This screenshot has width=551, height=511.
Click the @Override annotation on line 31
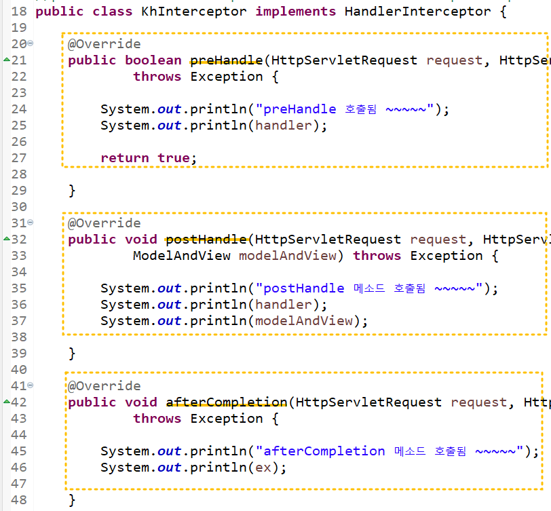pos(104,223)
